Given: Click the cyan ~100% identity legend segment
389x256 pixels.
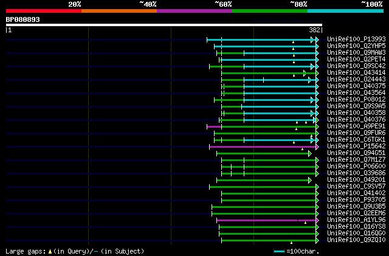Looking at the screenshot, I should pyautogui.click(x=346, y=11).
